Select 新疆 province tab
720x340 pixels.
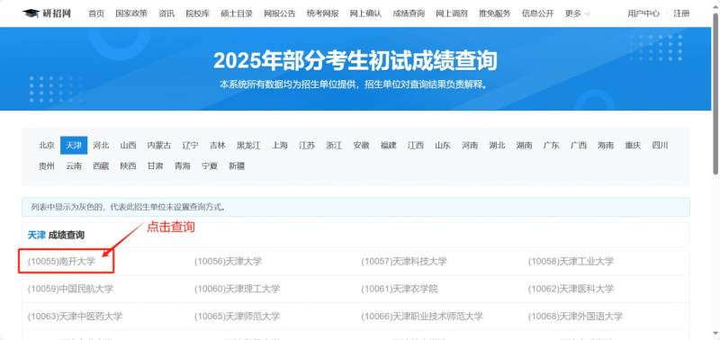click(x=237, y=166)
